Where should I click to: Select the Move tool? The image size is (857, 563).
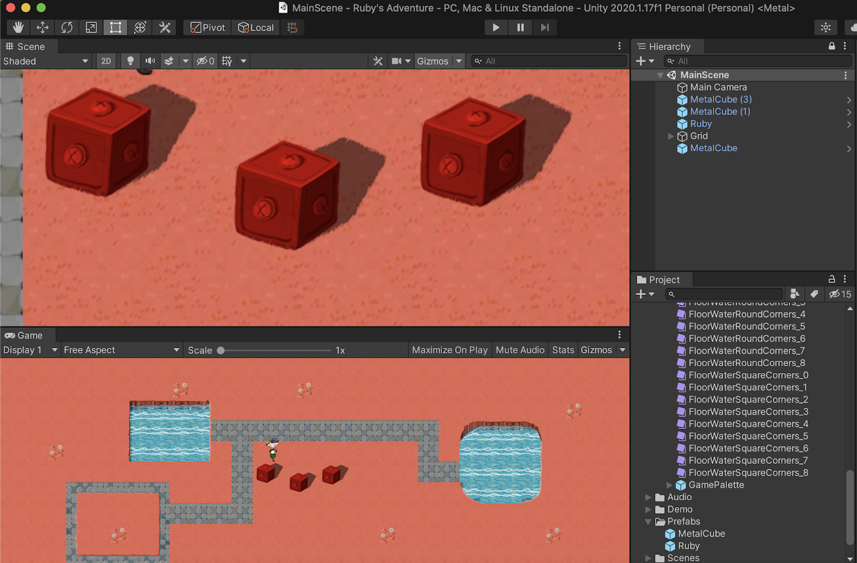(42, 27)
